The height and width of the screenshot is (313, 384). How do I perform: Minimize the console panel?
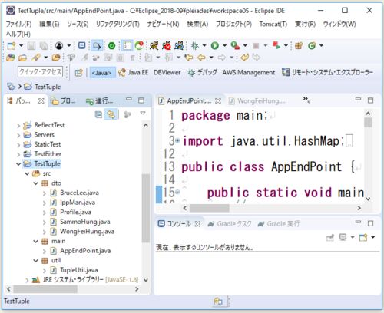point(358,222)
